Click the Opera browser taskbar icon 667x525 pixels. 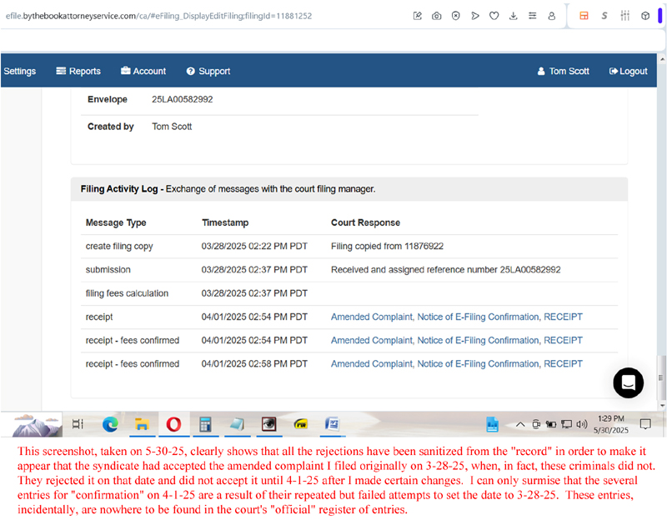[173, 424]
